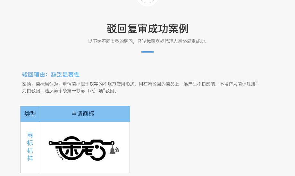Click the 缺乏显著性 text in the blue heading
The width and height of the screenshot is (295, 176).
coord(65,74)
